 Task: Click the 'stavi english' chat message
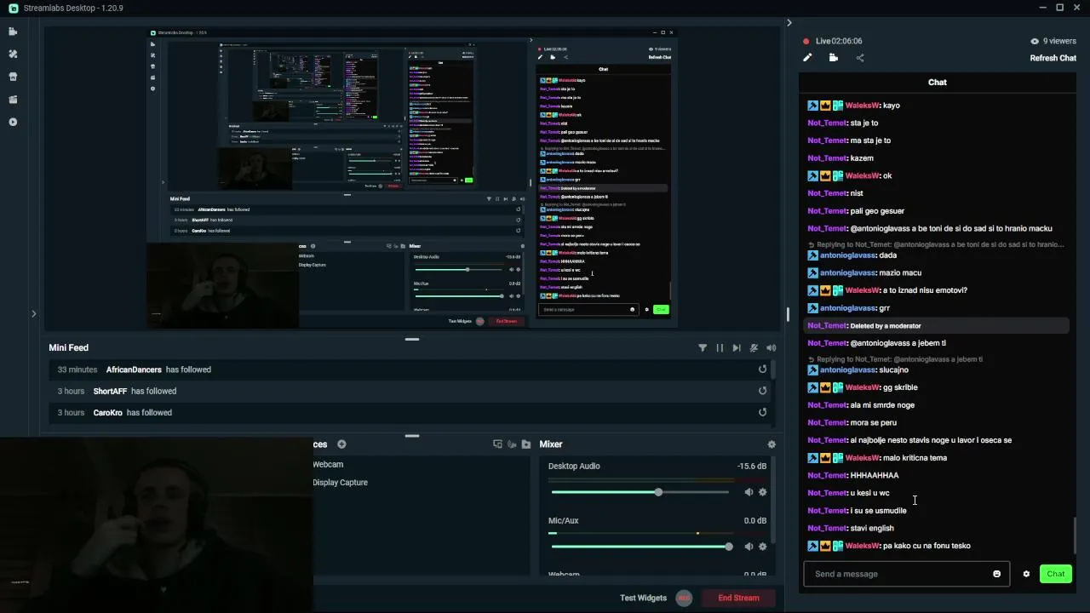872,528
